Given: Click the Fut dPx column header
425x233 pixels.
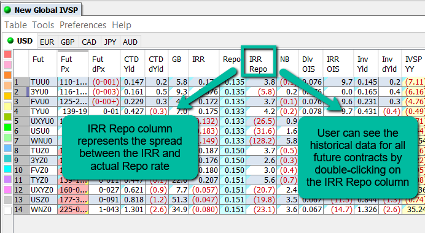Looking at the screenshot, I should point(104,64).
